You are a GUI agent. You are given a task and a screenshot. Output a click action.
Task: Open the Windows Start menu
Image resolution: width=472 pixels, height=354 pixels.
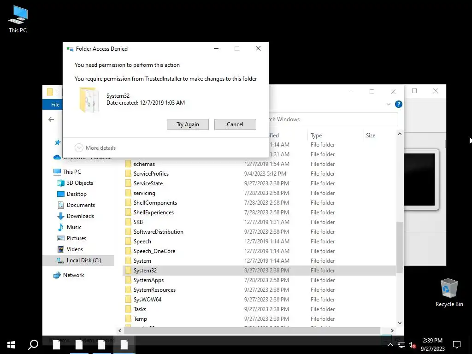click(x=11, y=345)
